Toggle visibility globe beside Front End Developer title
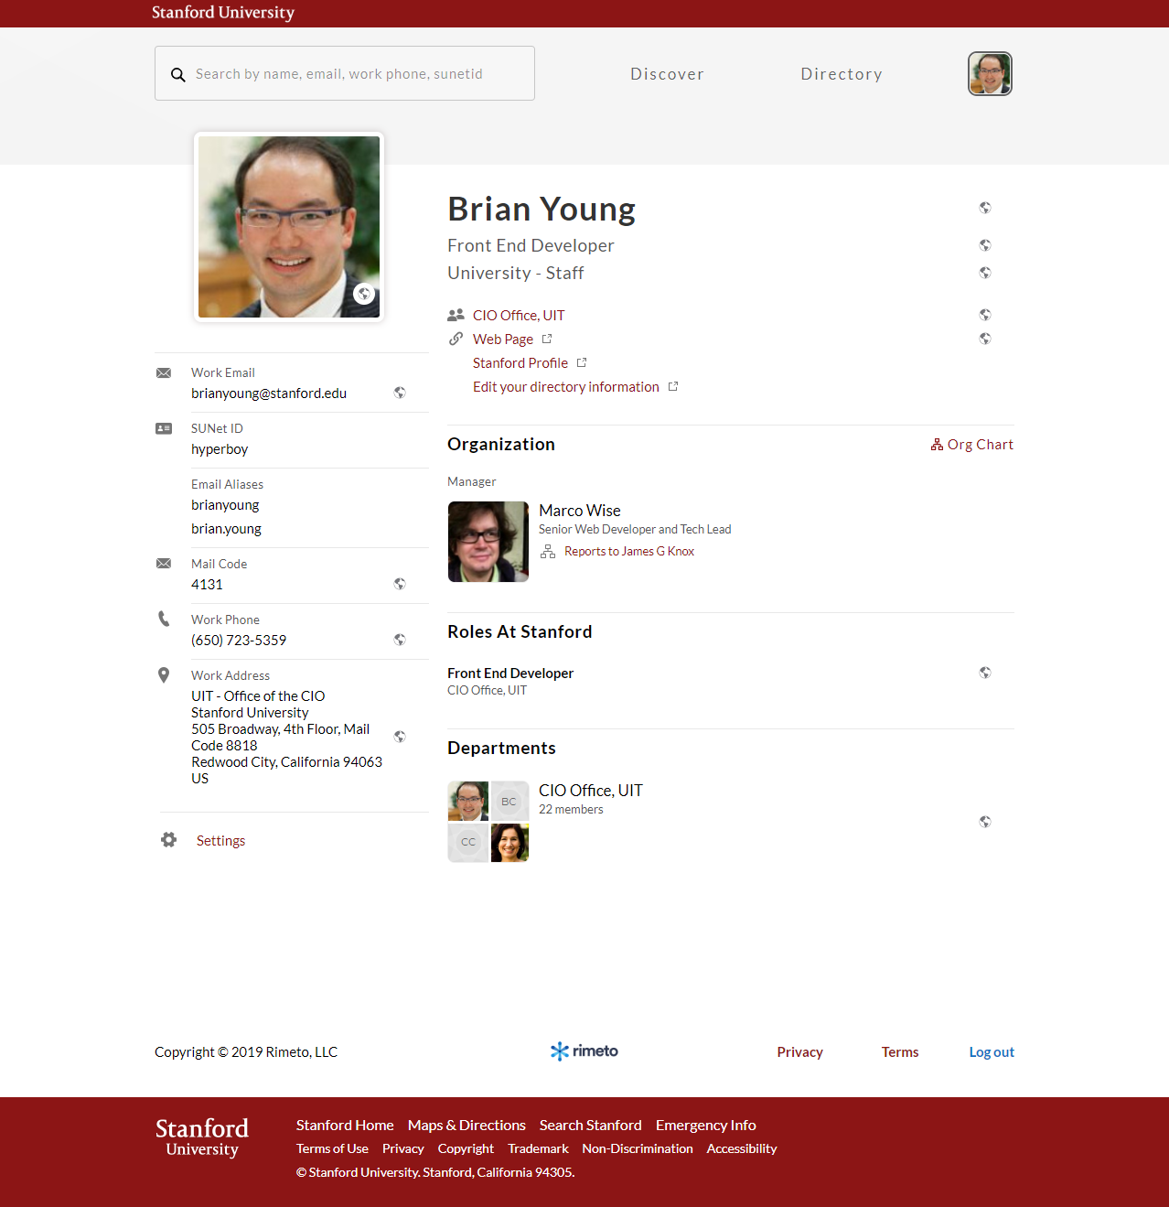This screenshot has width=1169, height=1207. [985, 245]
